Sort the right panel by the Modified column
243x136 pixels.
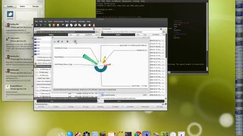click(x=156, y=35)
